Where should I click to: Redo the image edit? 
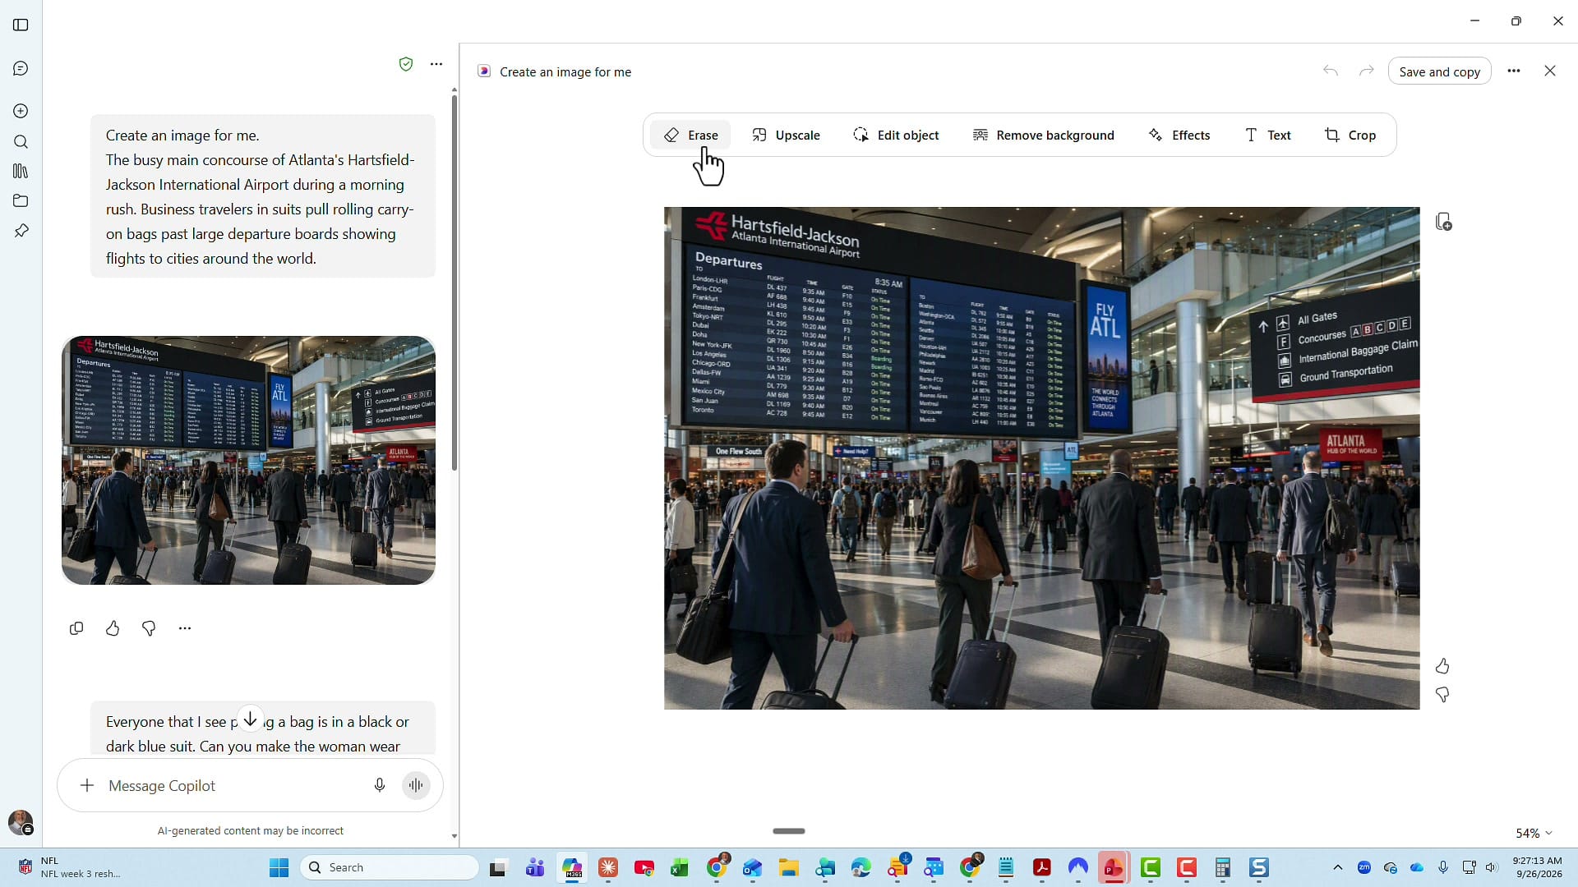(1366, 71)
